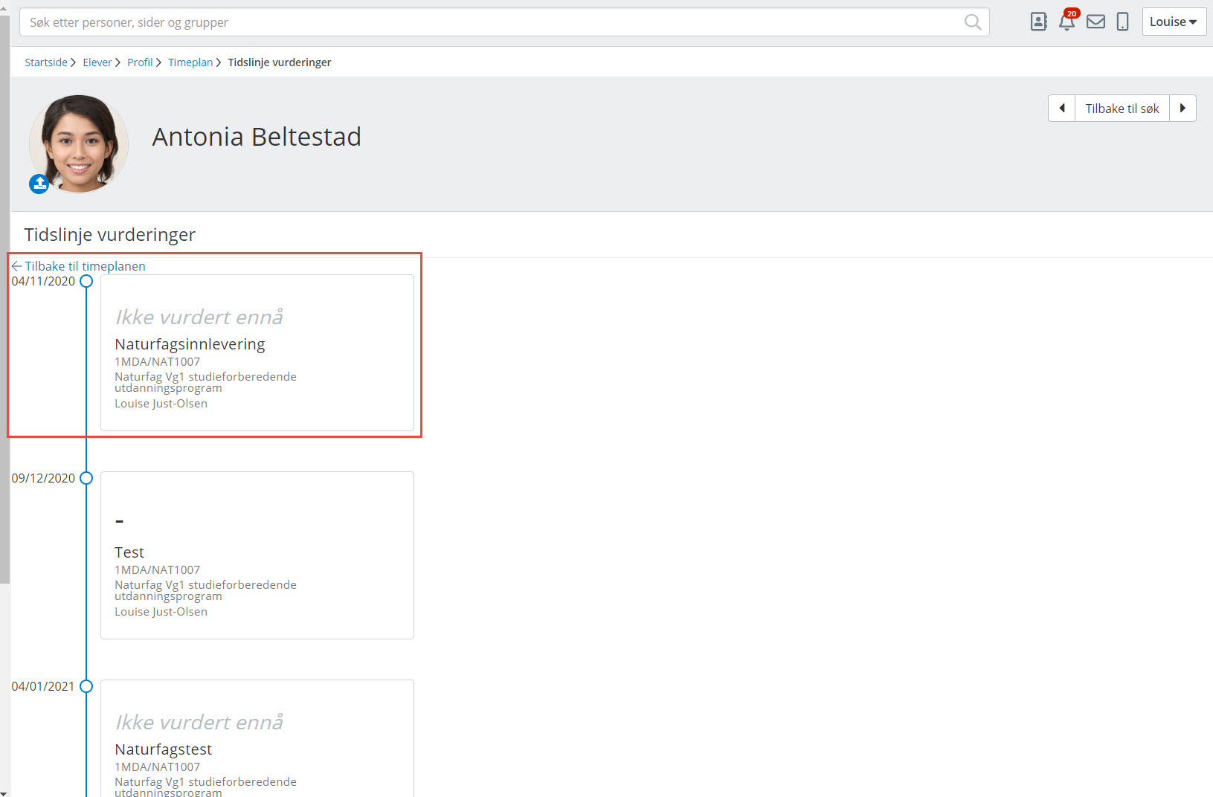Screen dimensions: 1213x797
Task: Open the contacts address book icon
Action: coord(1038,22)
